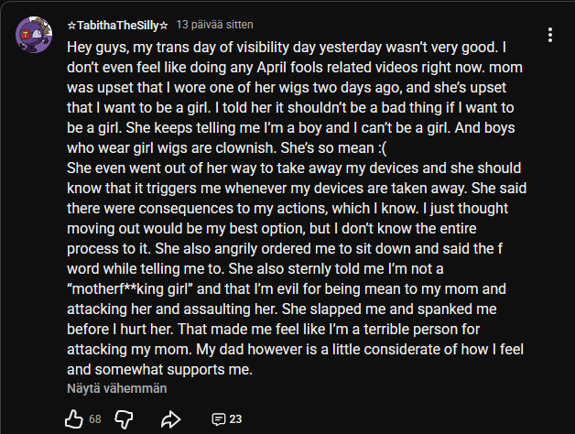Screen dimensions: 575x434
Task: Click the like count 68
Action: [95, 419]
